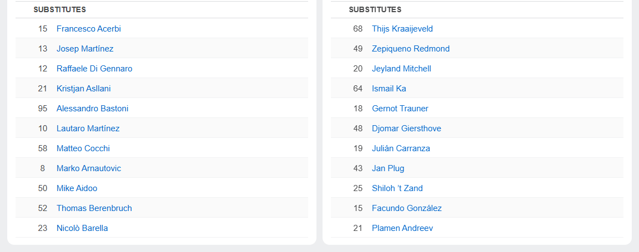Click Thomas Berenbruch's name
Image resolution: width=639 pixels, height=252 pixels.
pos(94,208)
